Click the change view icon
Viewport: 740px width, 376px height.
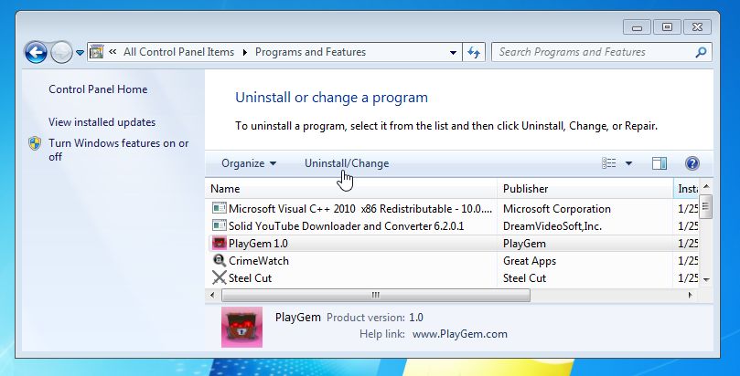pos(609,163)
